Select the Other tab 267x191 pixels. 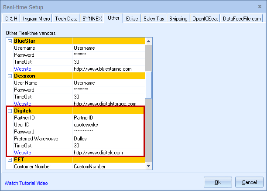(x=113, y=18)
